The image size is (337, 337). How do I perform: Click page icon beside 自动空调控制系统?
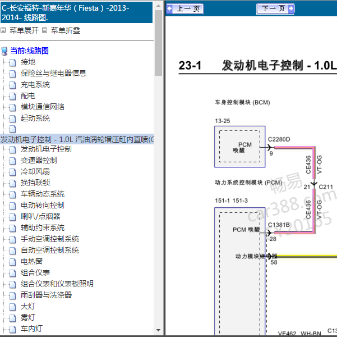pyautogui.click(x=13, y=251)
